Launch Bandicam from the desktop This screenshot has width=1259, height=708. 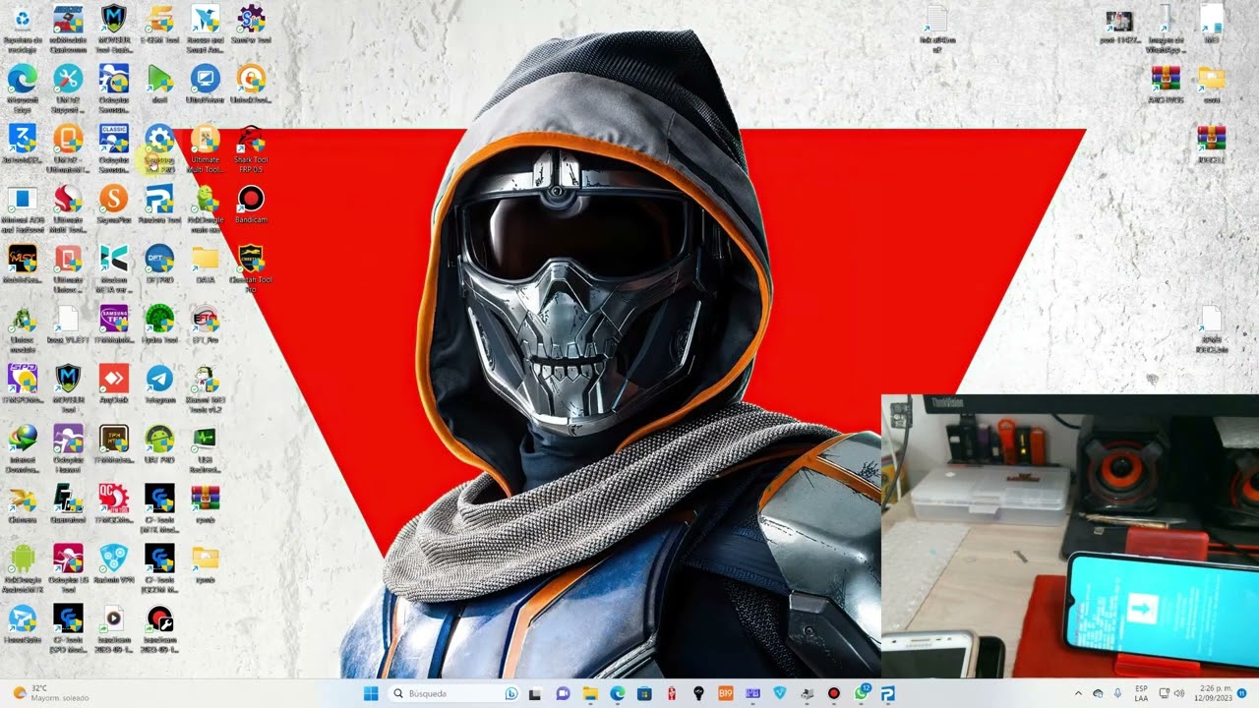click(251, 205)
